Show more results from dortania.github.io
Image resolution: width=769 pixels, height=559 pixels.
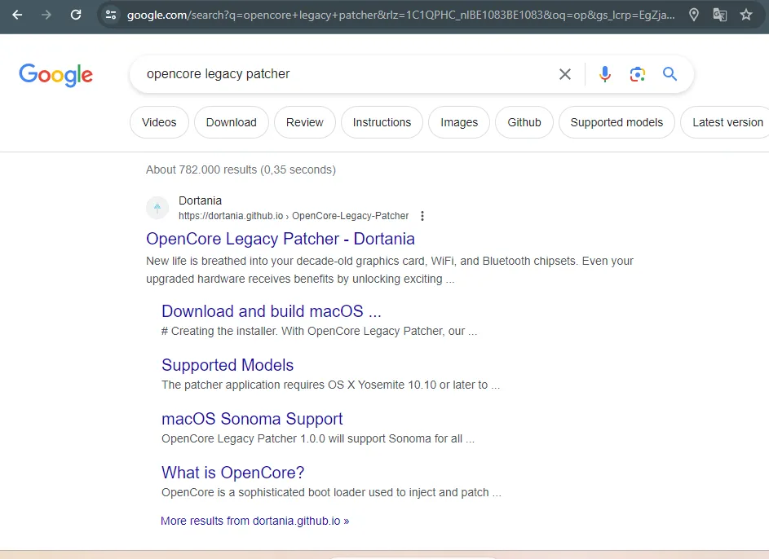[x=255, y=521]
